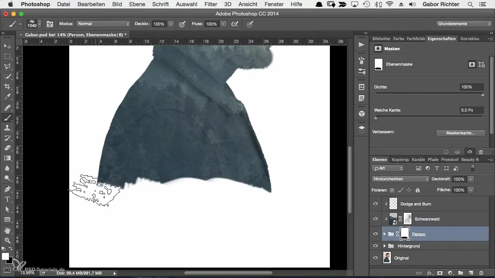Enable airbrush build-up icon
This screenshot has width=495, height=278.
tap(234, 24)
